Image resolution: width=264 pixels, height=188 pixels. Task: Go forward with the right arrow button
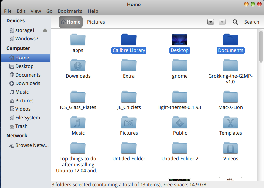point(222,22)
